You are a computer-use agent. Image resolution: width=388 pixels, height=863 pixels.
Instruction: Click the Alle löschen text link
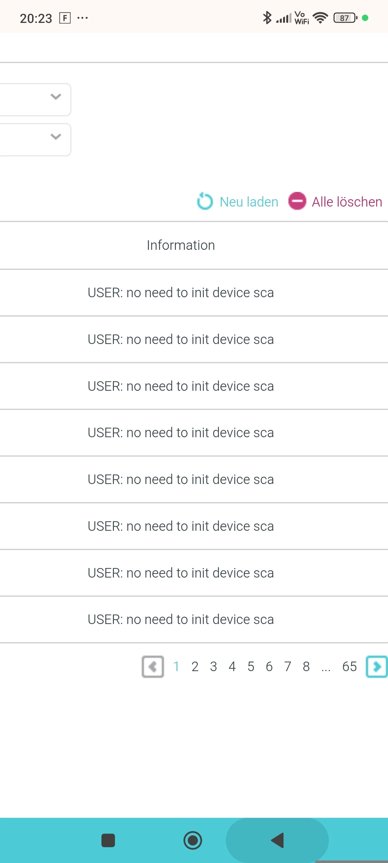click(x=347, y=202)
